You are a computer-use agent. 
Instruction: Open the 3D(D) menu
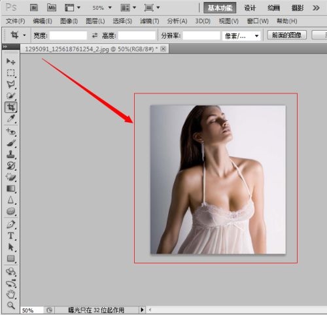[203, 21]
